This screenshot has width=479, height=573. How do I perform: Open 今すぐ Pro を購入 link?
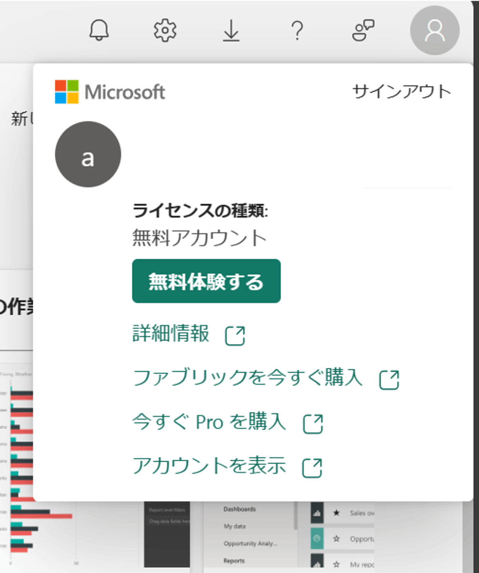209,421
